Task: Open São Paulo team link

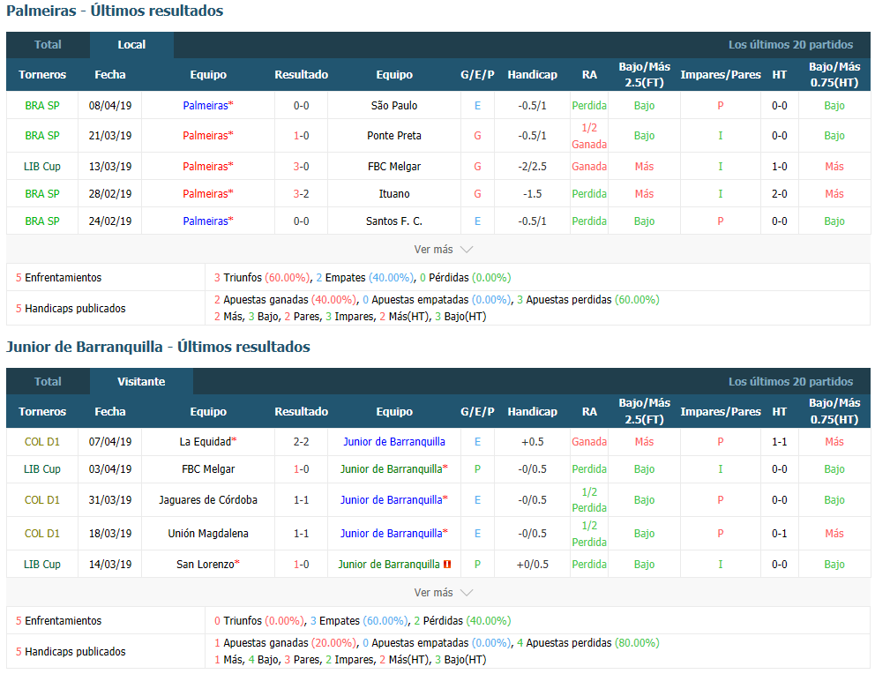Action: (x=394, y=106)
